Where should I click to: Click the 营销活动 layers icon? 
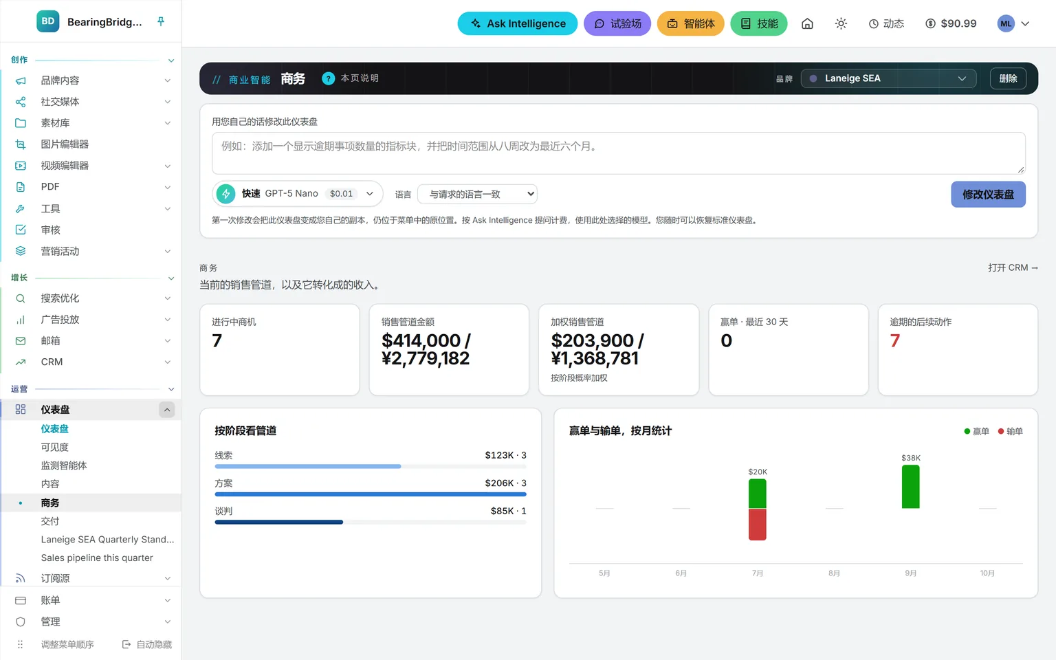tap(21, 251)
